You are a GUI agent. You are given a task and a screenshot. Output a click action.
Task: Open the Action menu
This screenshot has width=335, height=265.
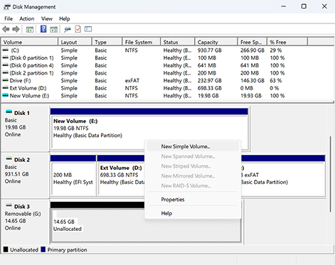27,18
